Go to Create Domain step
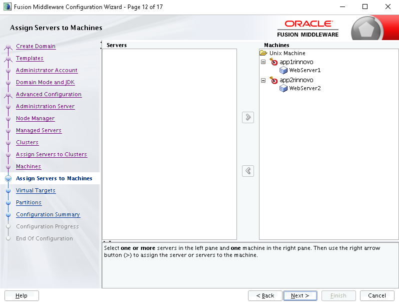This screenshot has width=399, height=302. click(x=35, y=47)
